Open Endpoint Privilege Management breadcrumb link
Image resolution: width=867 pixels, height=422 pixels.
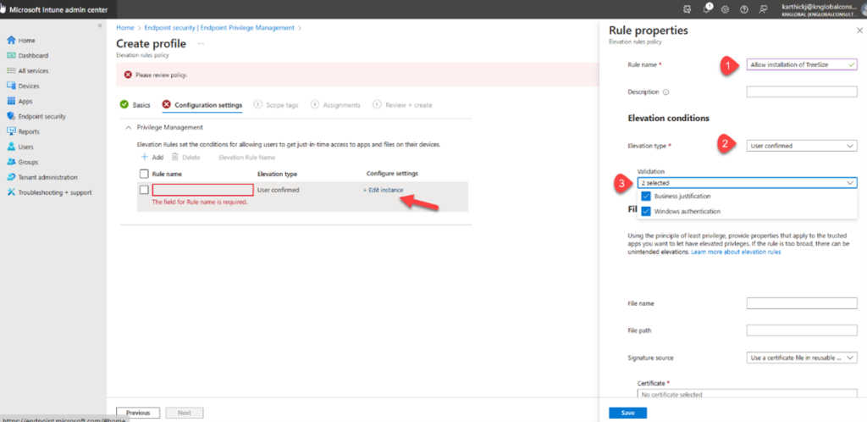219,28
